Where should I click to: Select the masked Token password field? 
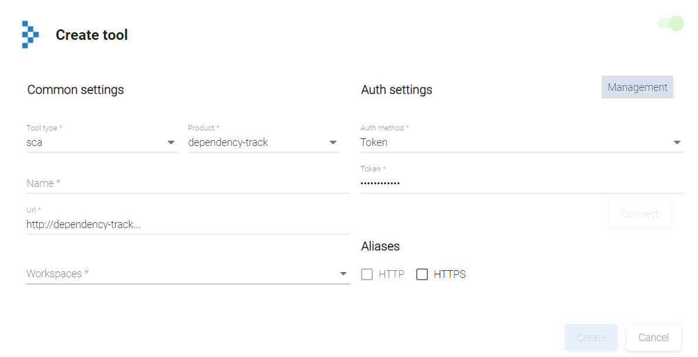point(521,183)
